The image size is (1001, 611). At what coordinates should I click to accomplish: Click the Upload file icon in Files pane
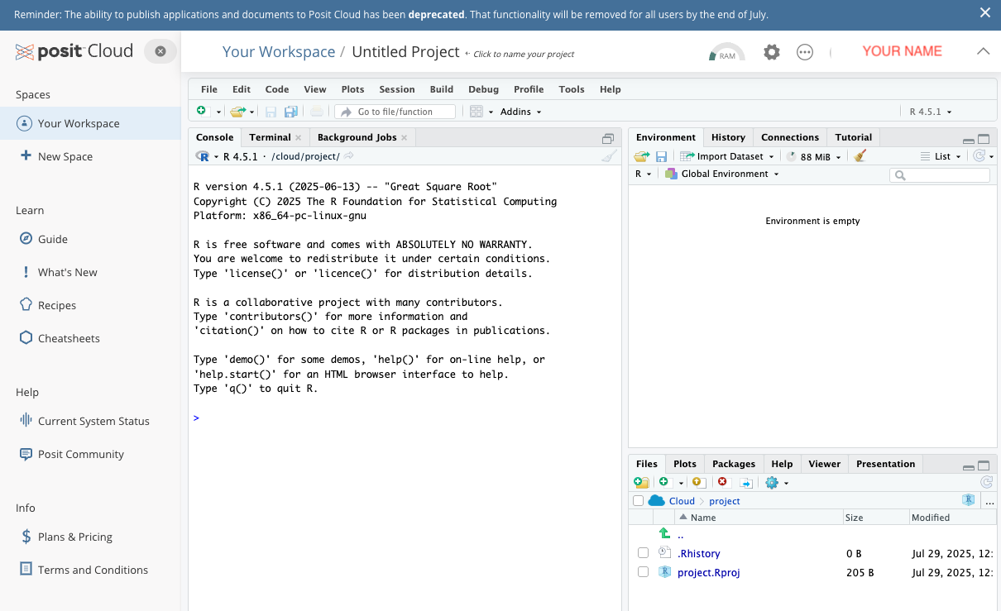coord(697,482)
